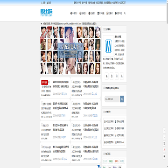Open the grid-icon nav menu item in the header
168x168 pixels.
point(101,14)
